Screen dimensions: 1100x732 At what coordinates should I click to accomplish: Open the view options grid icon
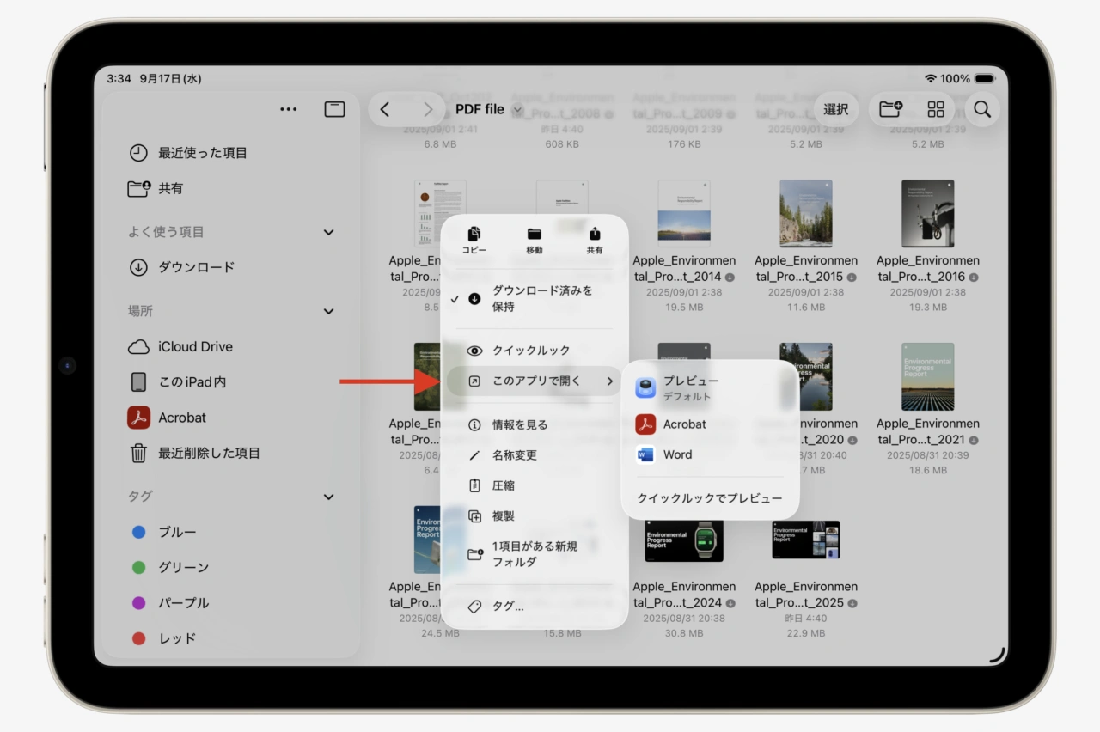click(935, 109)
